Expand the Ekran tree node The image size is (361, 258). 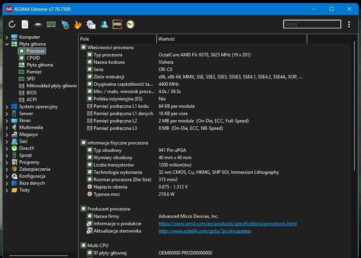pos(7,121)
